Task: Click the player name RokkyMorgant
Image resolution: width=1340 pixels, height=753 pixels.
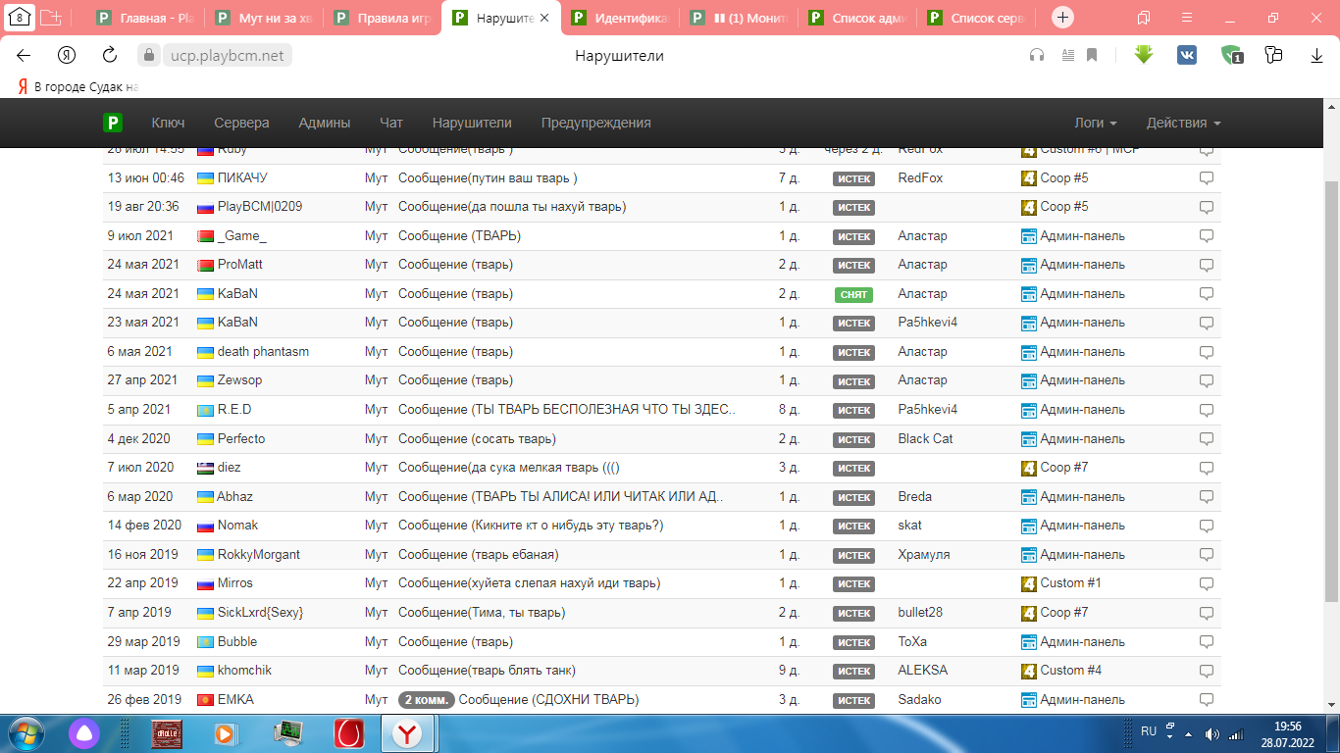Action: click(x=259, y=554)
